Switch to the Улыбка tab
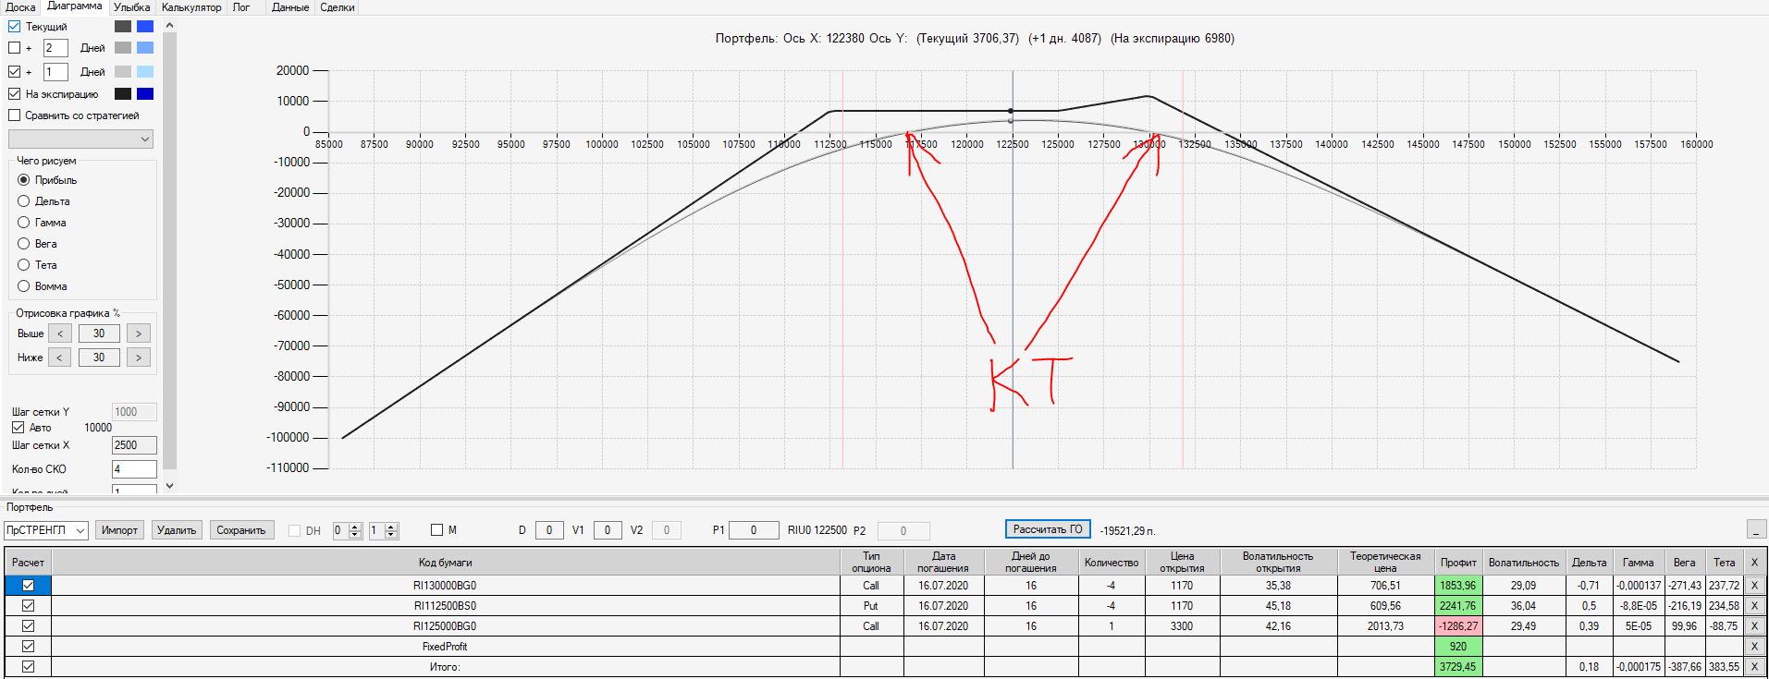Viewport: 1769px width, 679px height. point(132,7)
